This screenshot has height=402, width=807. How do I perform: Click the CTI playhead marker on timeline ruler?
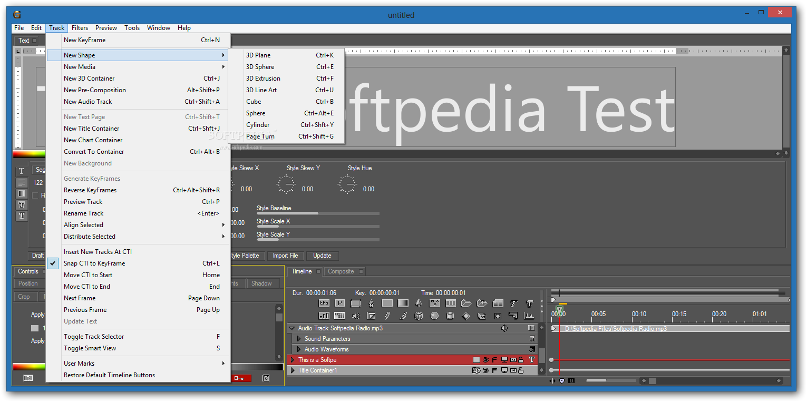(559, 310)
